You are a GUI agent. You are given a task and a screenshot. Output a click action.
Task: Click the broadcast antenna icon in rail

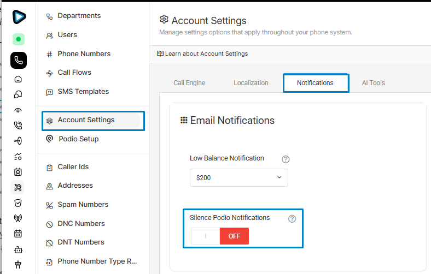click(x=18, y=218)
